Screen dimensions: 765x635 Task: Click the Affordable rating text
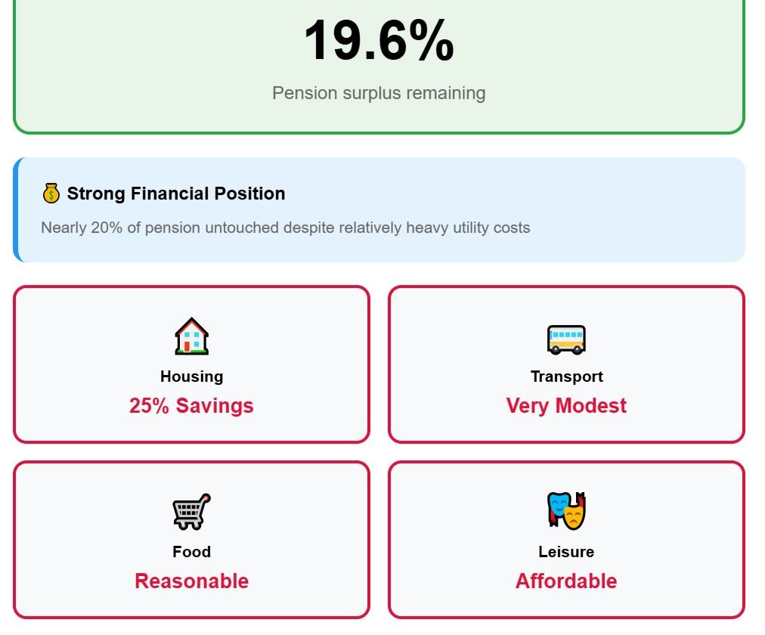[566, 581]
